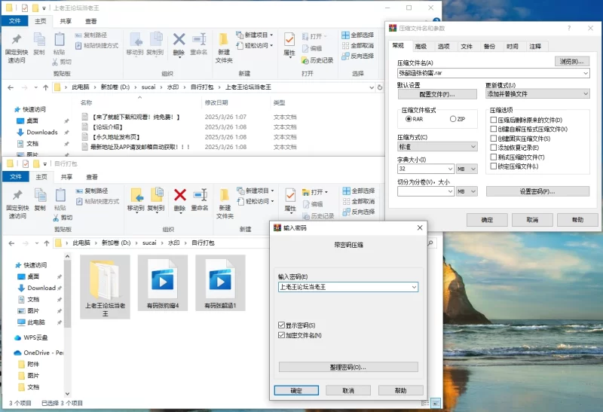
Task: Uncheck the 显示密码 checkbox
Action: (x=282, y=325)
